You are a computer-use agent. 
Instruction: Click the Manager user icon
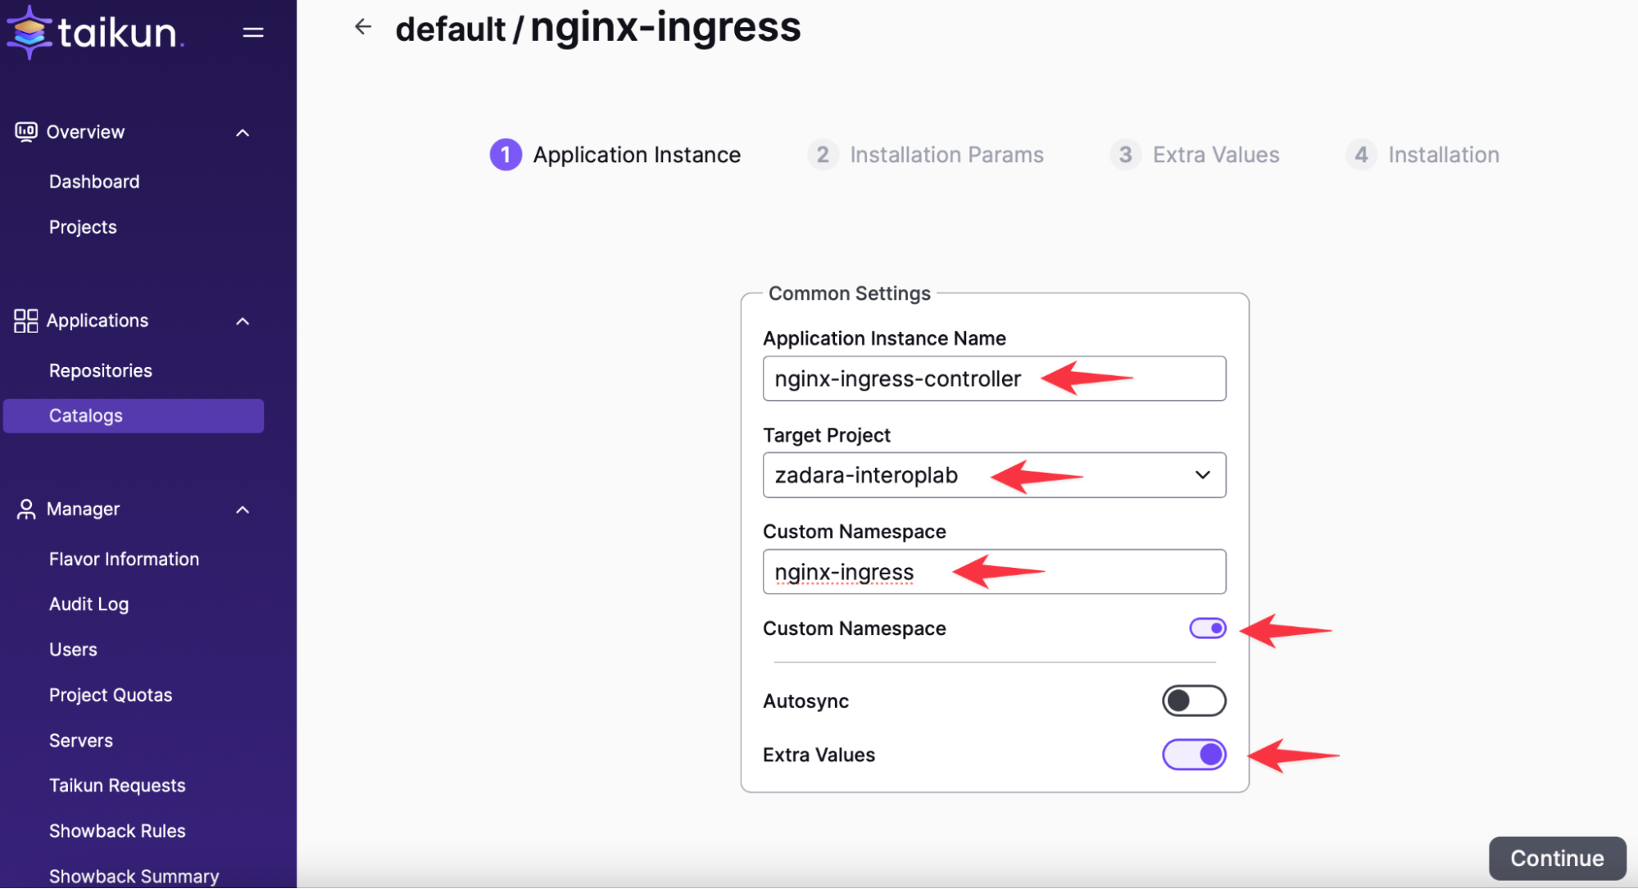coord(25,510)
